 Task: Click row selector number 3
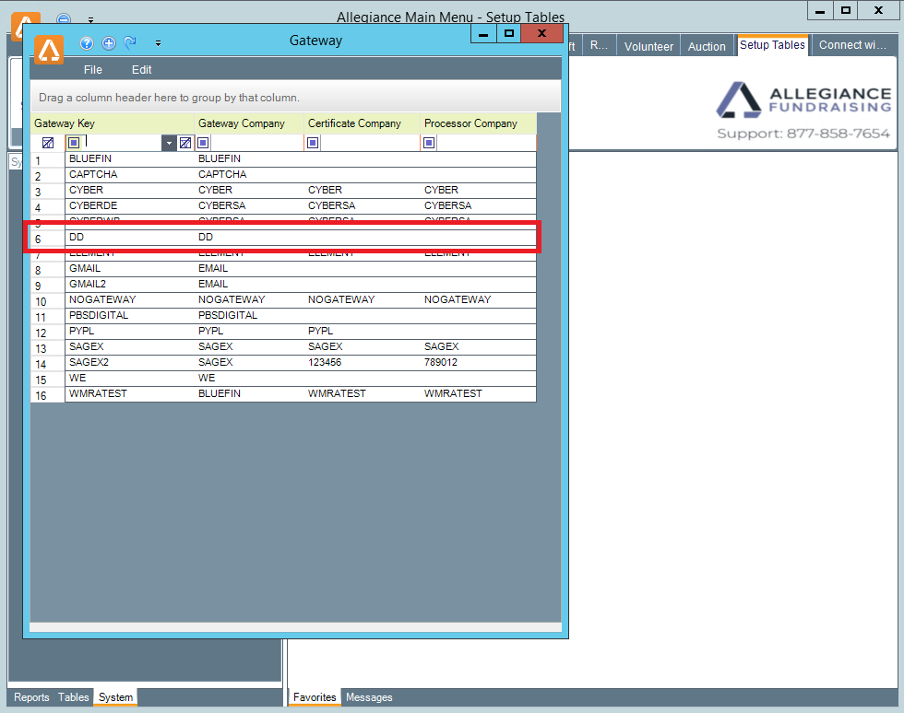tap(47, 192)
